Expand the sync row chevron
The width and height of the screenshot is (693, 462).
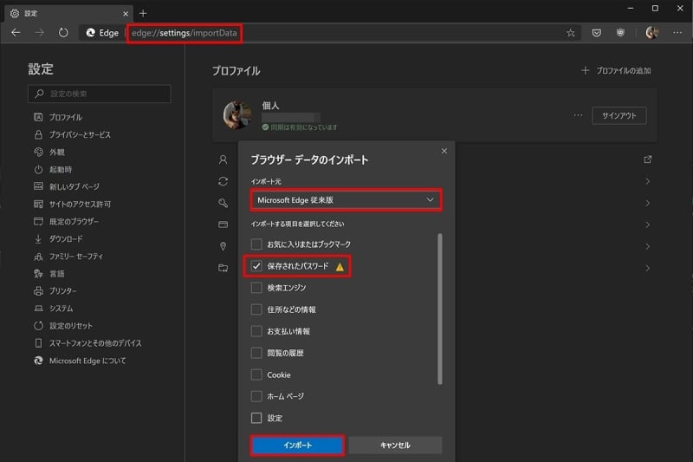[x=647, y=181]
